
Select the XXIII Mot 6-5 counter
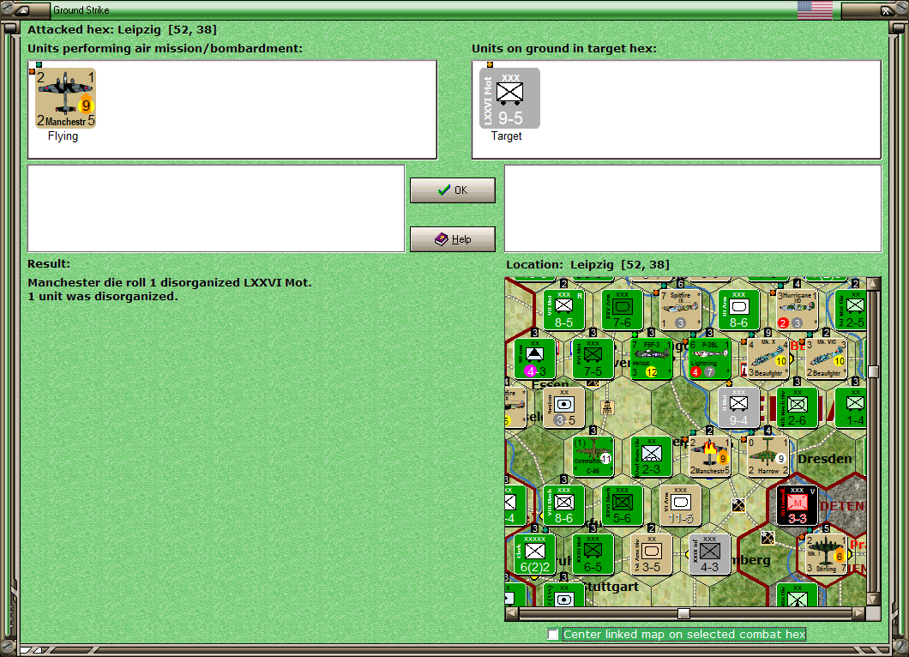pos(593,554)
